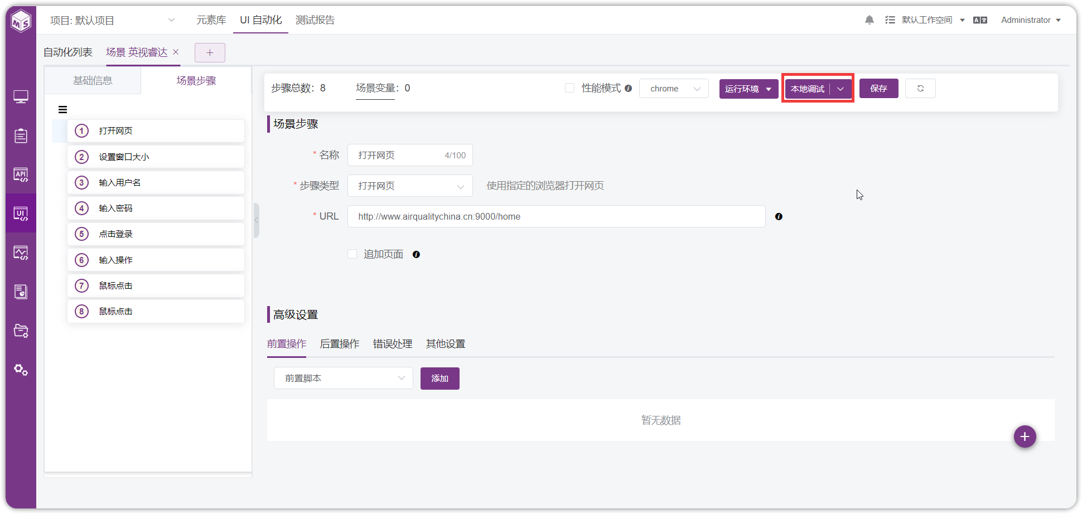Click the info icon beside the URL field
The height and width of the screenshot is (514, 1082).
779,216
